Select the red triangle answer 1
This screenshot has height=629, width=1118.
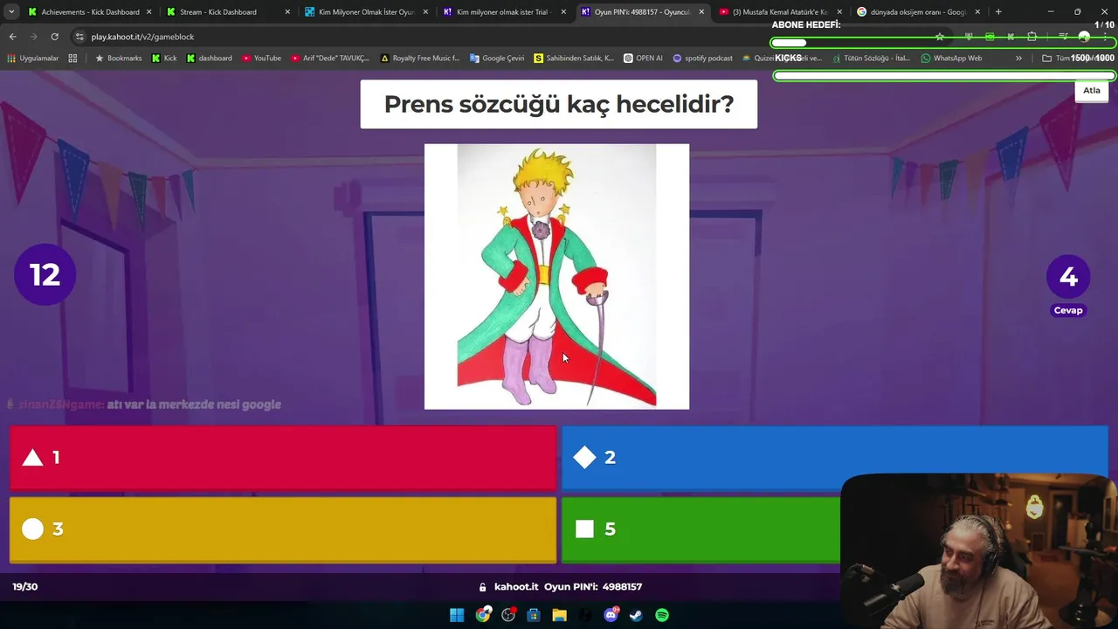point(283,458)
